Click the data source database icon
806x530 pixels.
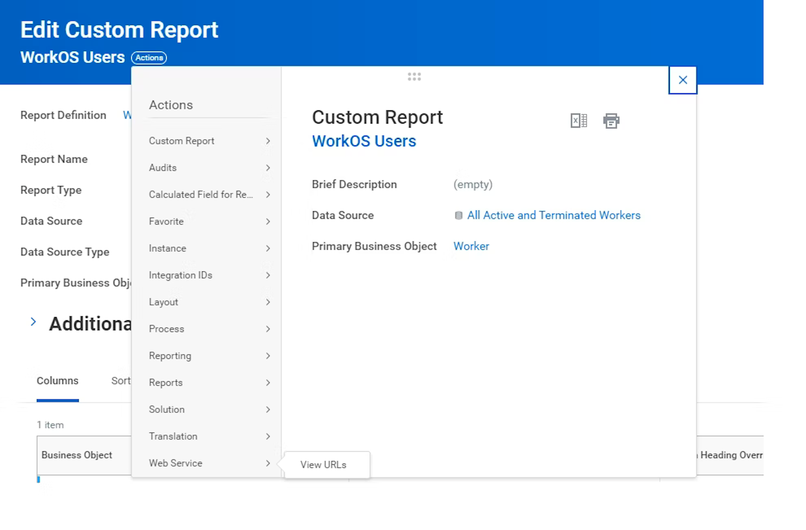click(x=458, y=216)
